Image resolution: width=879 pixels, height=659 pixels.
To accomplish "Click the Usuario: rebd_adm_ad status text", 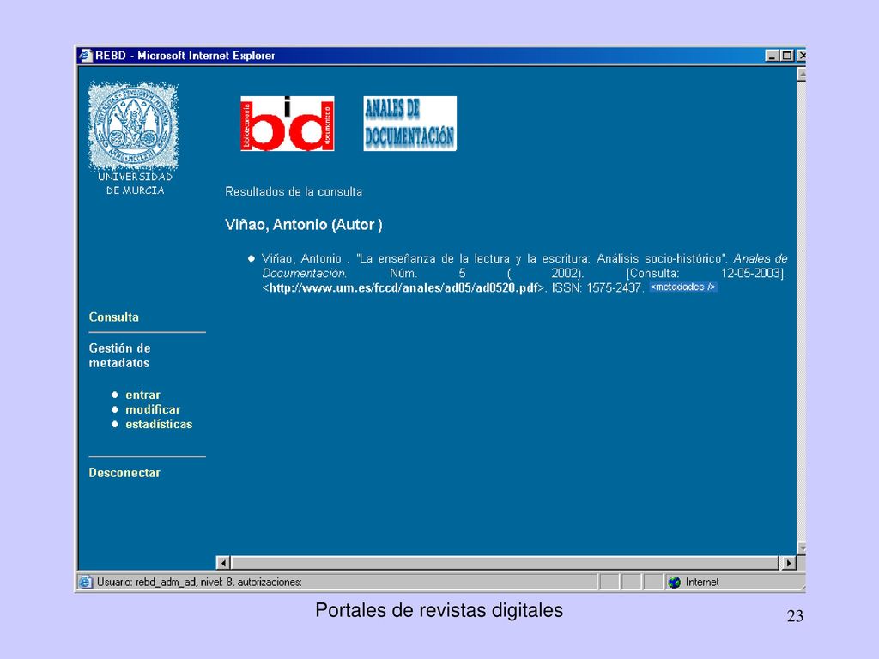I will [199, 583].
